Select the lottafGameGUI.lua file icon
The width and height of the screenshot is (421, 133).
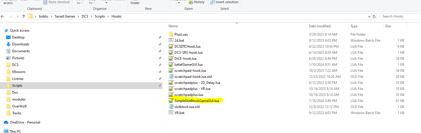click(171, 65)
